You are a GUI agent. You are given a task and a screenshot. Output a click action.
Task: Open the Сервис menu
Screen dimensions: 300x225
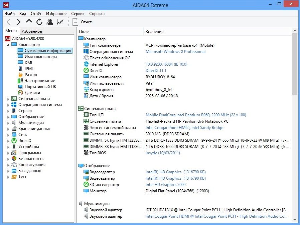coord(78,14)
